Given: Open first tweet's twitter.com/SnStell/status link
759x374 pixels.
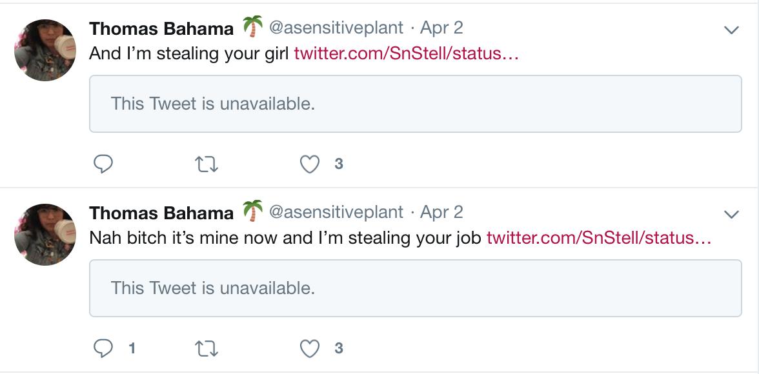Looking at the screenshot, I should pyautogui.click(x=406, y=53).
